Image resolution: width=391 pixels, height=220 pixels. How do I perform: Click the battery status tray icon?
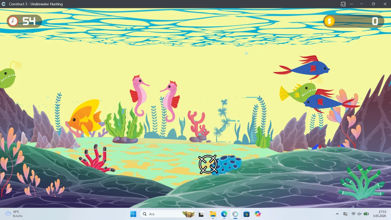[366, 214]
